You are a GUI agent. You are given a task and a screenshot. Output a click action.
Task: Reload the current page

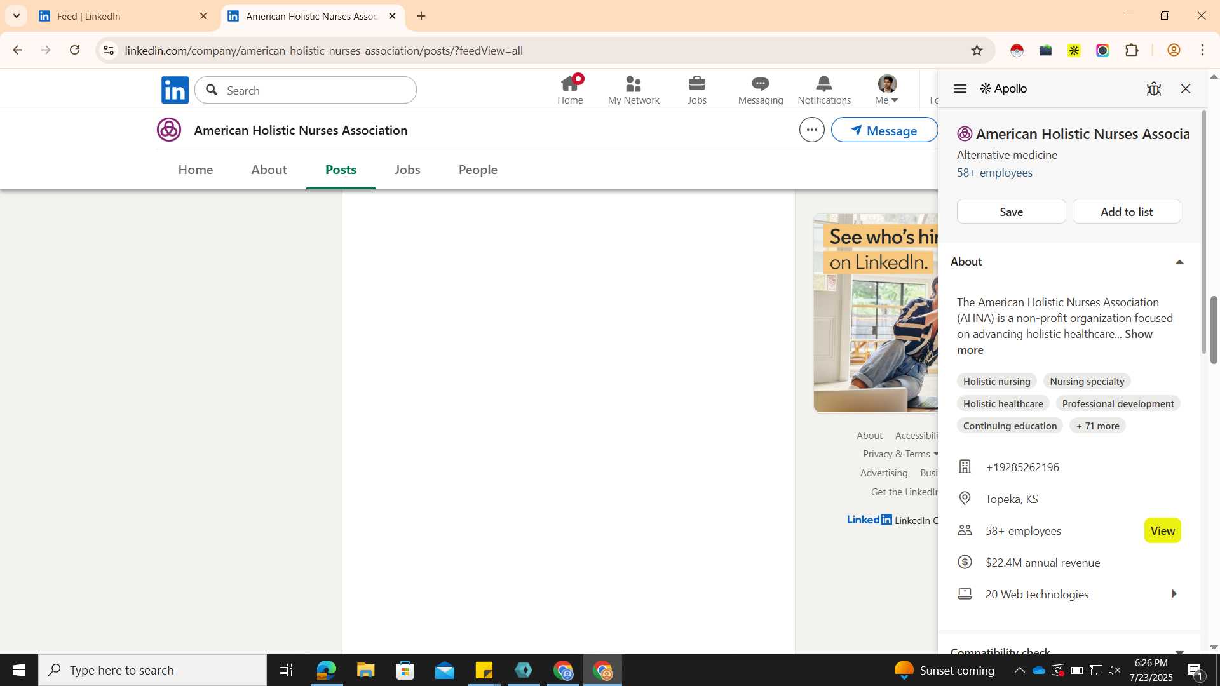click(74, 50)
